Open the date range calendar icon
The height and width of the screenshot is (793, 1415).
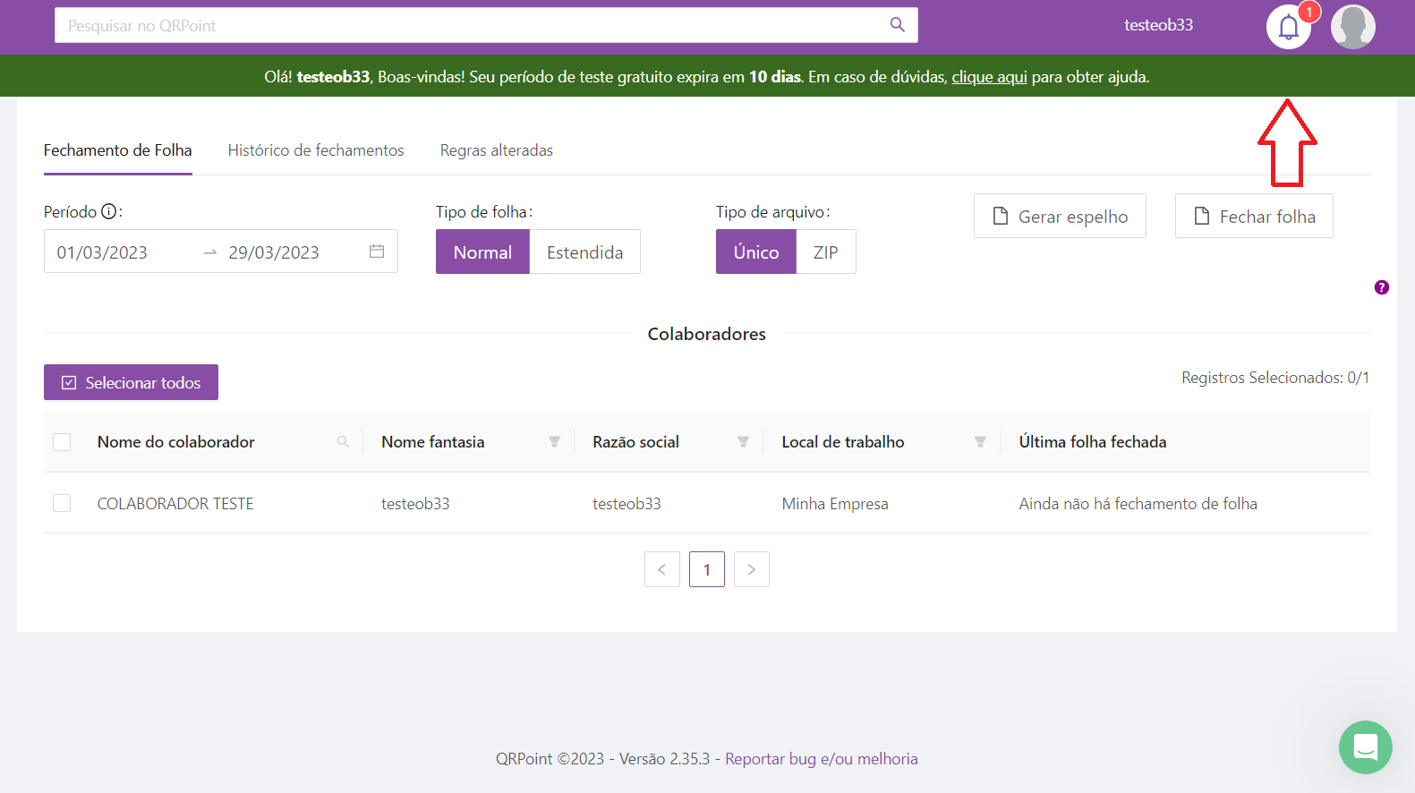point(377,252)
